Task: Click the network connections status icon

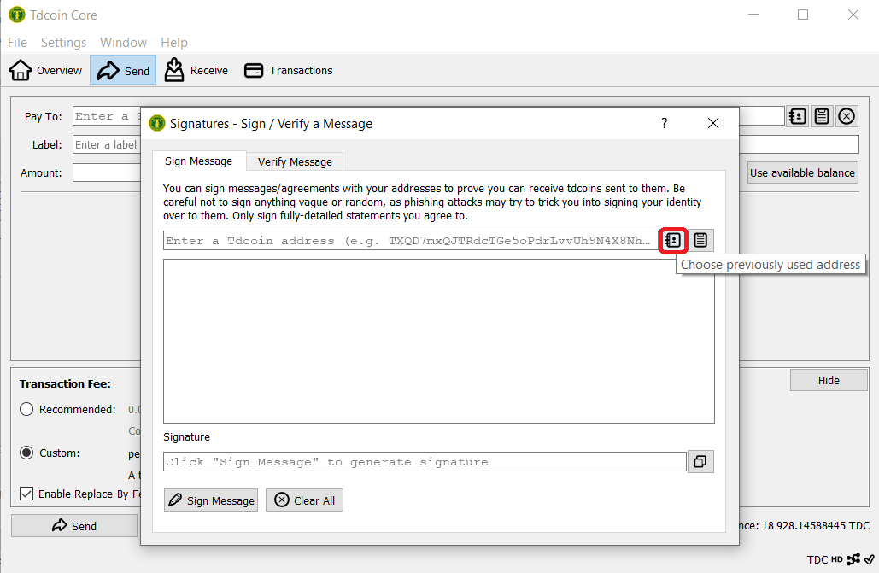Action: pyautogui.click(x=853, y=559)
